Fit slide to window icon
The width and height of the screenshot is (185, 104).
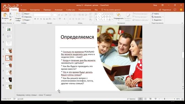[x=182, y=99]
